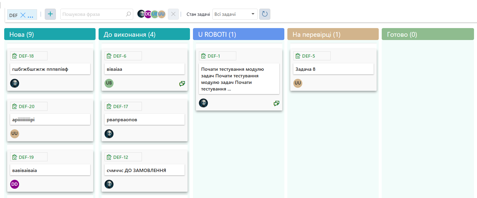Click title 'вавіваіваіа'
This screenshot has height=198, width=477.
click(24, 171)
